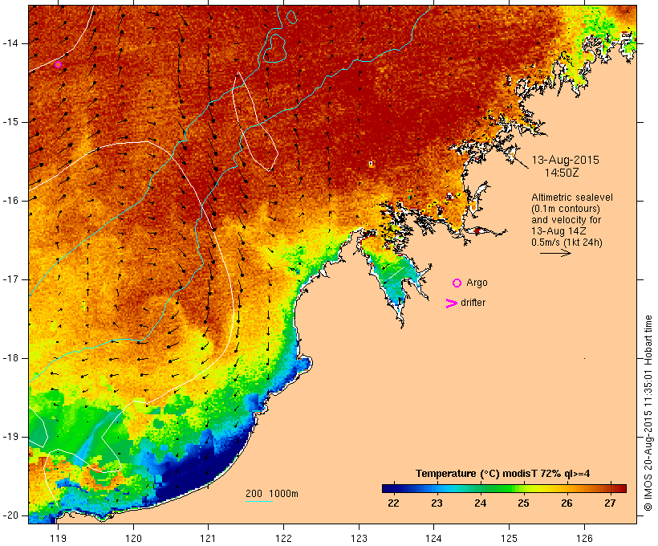The width and height of the screenshot is (658, 546).
Task: Click the '(0.1m contours)' caption line
Action: [565, 209]
